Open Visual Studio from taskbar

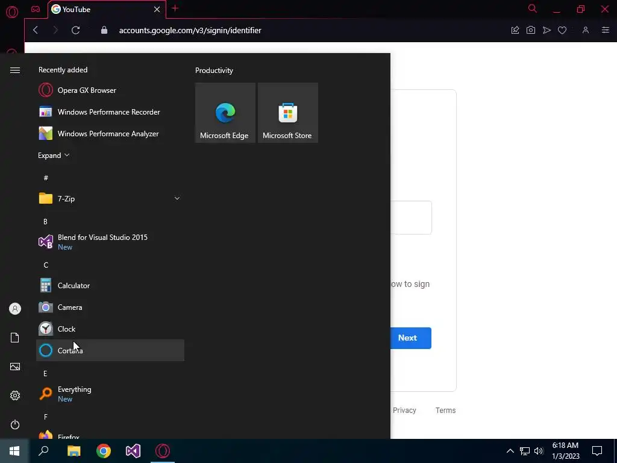pos(133,451)
